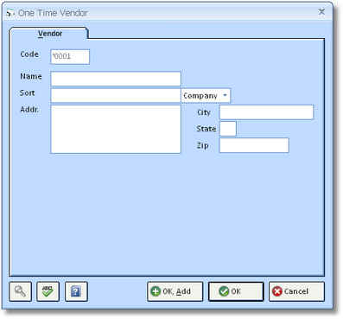Click the magnifying glass search button
This screenshot has height=319, width=343.
pos(20,291)
